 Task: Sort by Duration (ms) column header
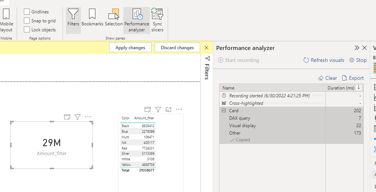[341, 88]
